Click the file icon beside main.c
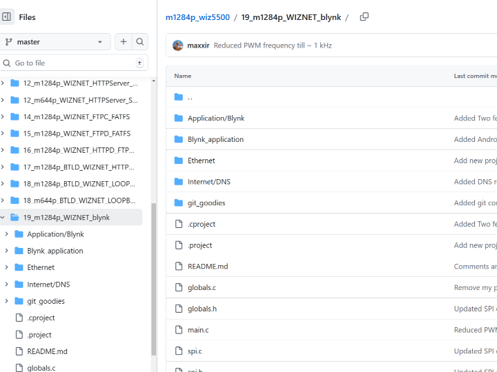 [179, 330]
